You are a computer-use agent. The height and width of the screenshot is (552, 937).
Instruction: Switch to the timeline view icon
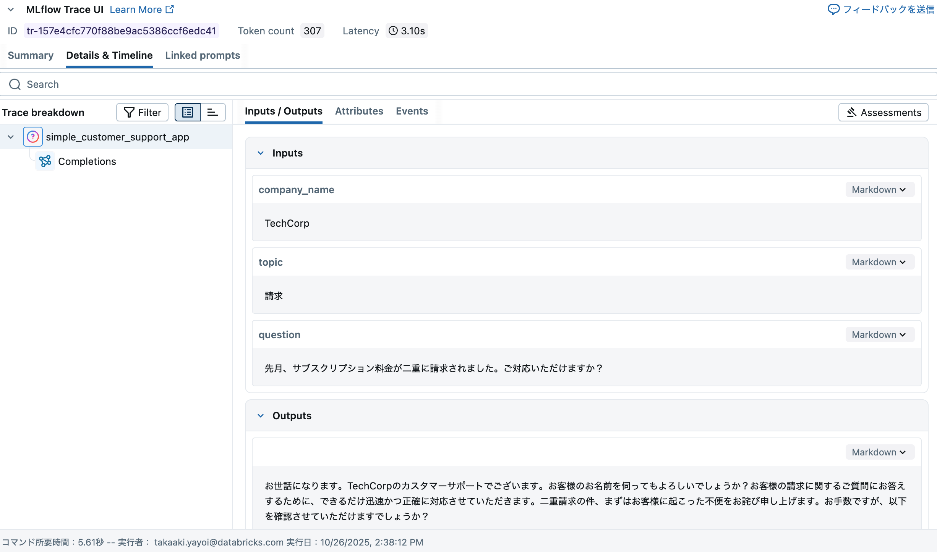tap(212, 112)
